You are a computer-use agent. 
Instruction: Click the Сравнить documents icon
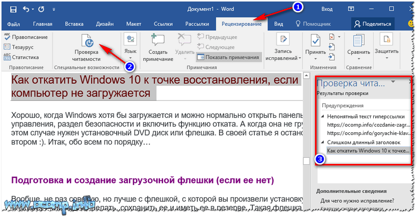pos(358,49)
